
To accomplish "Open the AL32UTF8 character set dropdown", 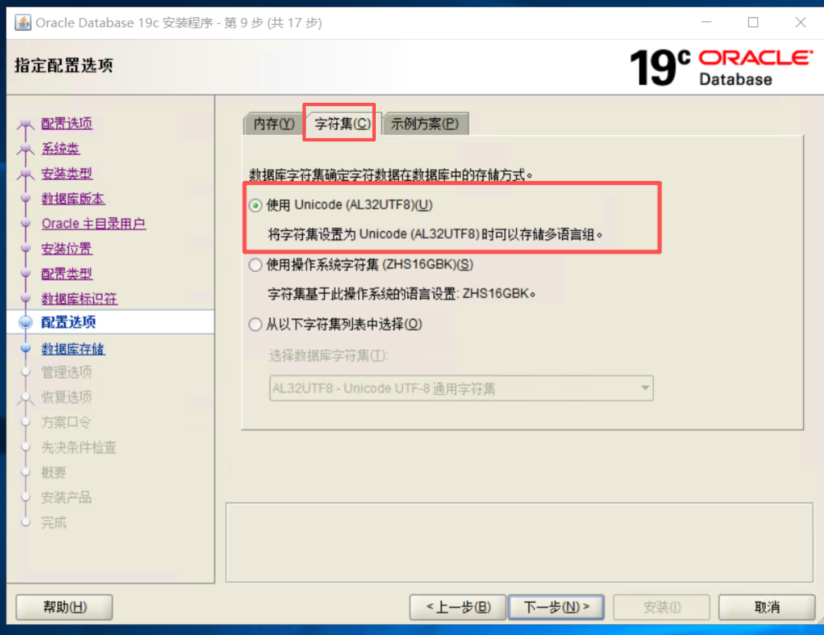I will (x=461, y=389).
